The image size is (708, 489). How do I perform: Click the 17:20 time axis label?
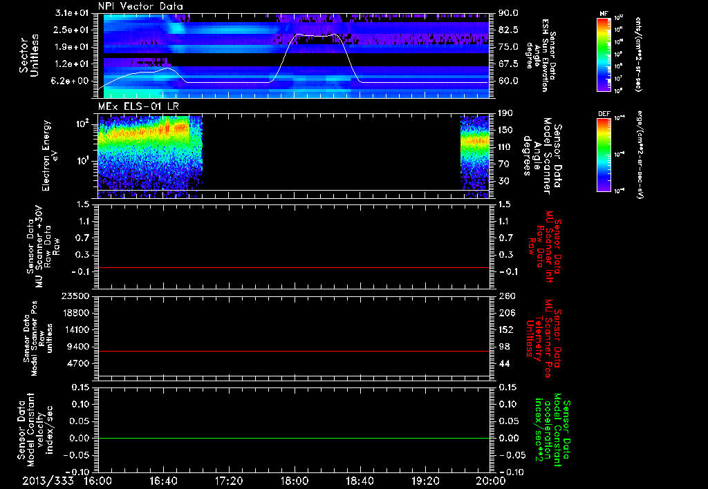click(x=229, y=481)
